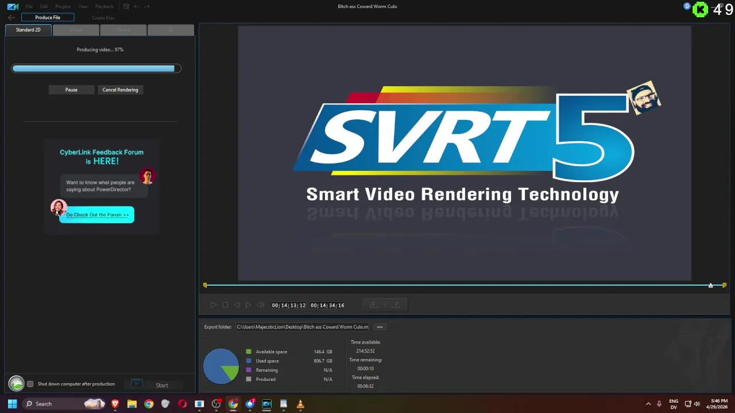735x413 pixels.
Task: Open Notepad from the taskbar
Action: 284,404
